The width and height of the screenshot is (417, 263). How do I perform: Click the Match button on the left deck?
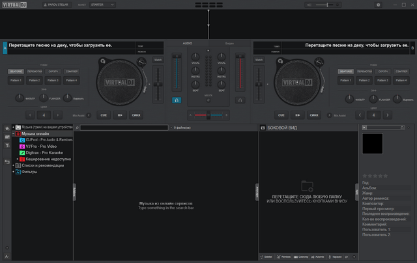click(x=158, y=60)
